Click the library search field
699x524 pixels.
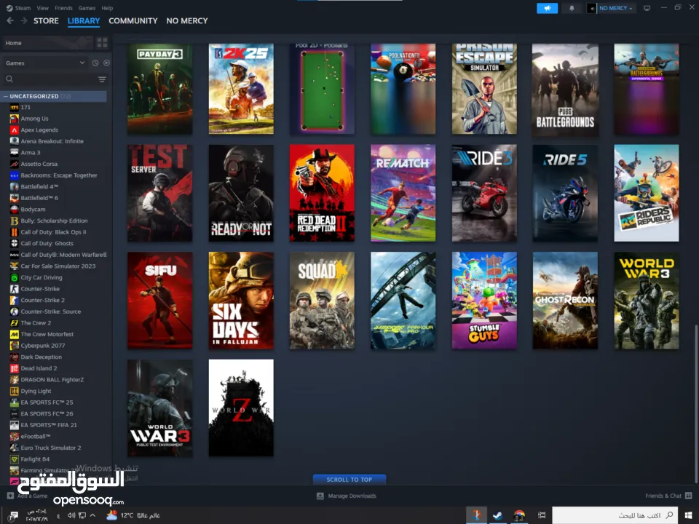(51, 79)
